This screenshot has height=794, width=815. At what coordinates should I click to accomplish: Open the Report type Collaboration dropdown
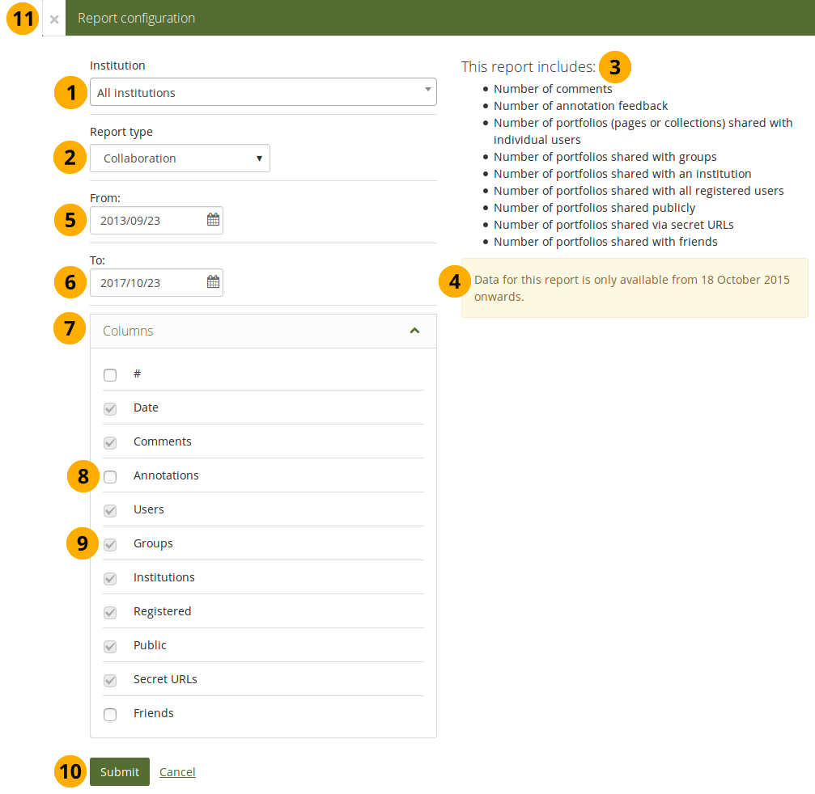pyautogui.click(x=180, y=158)
